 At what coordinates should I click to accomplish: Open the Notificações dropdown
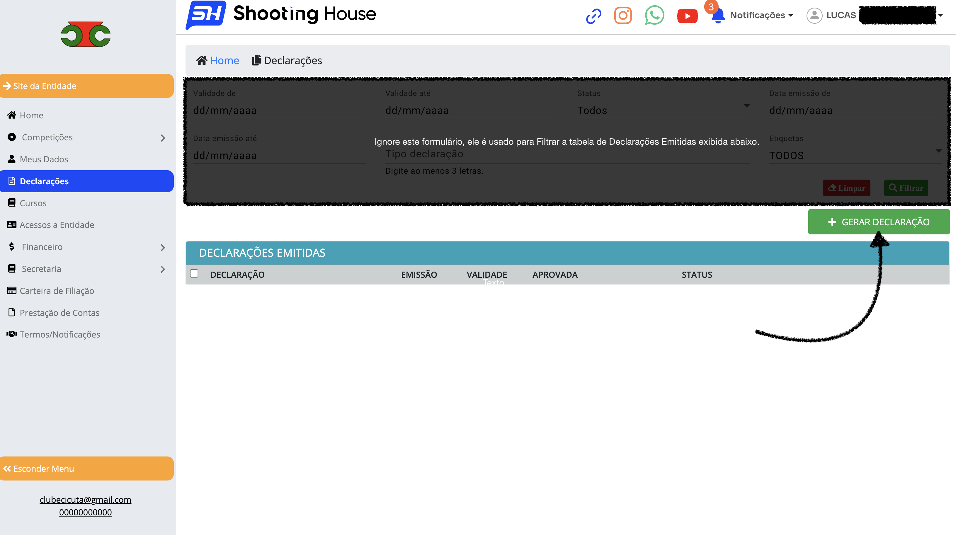click(x=761, y=15)
